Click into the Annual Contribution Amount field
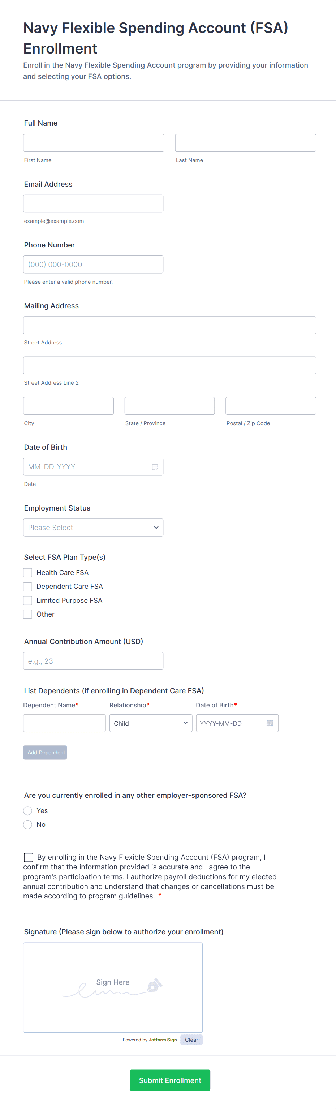Screen dimensions: 336x1109 click(x=93, y=661)
